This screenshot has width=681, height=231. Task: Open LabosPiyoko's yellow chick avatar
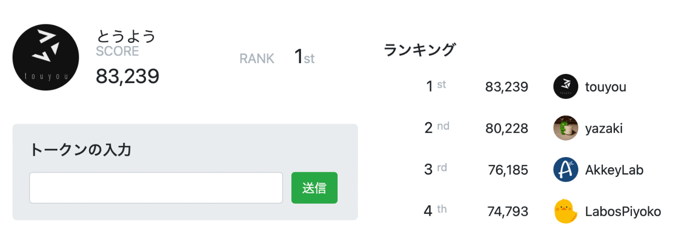point(566,212)
